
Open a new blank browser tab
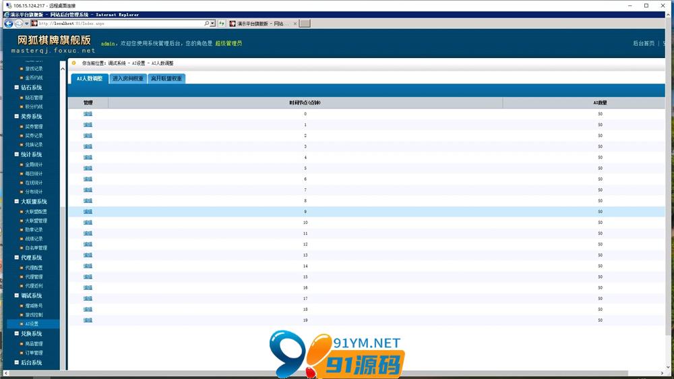click(305, 24)
